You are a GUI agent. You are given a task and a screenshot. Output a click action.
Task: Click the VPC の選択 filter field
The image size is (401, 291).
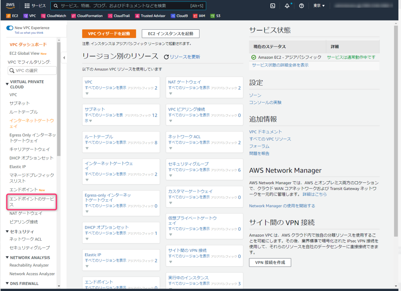[32, 70]
